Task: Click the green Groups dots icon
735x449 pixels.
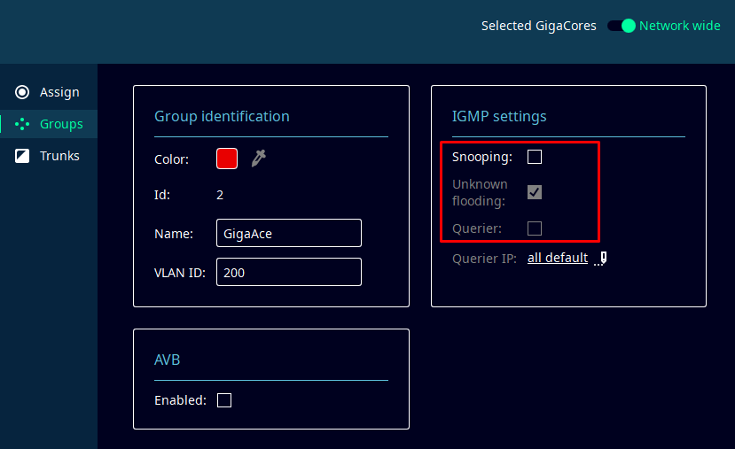Action: [22, 124]
